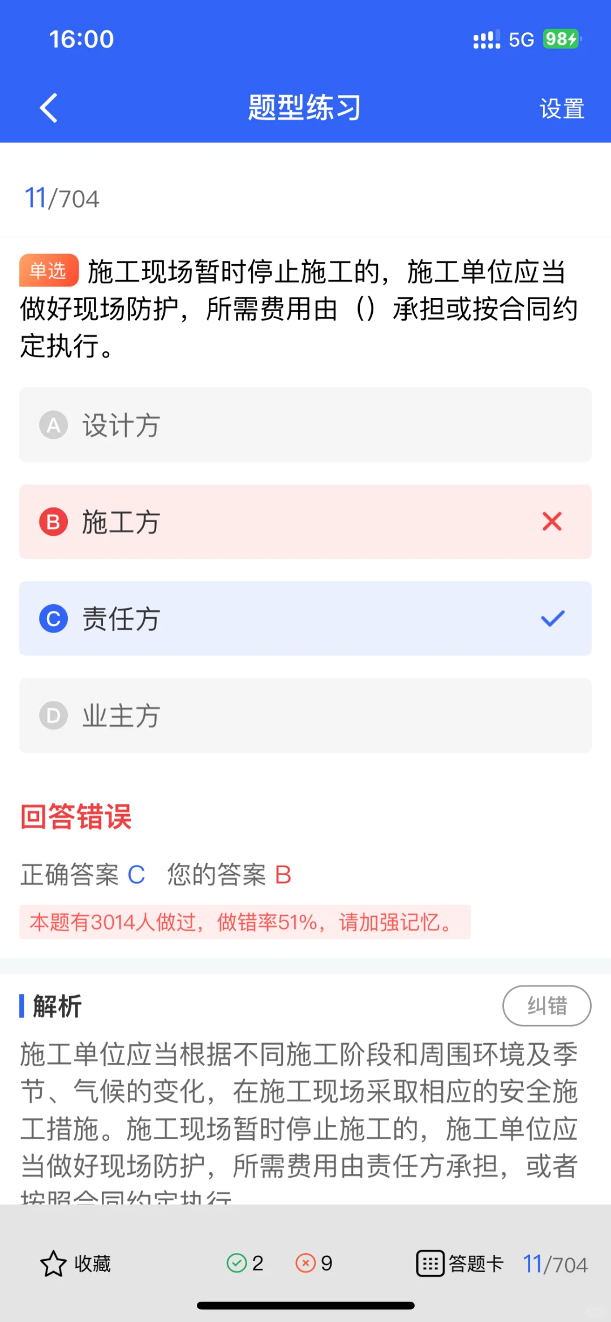Screen dimensions: 611x1322
Task: Select option D 业主方
Action: pos(305,716)
